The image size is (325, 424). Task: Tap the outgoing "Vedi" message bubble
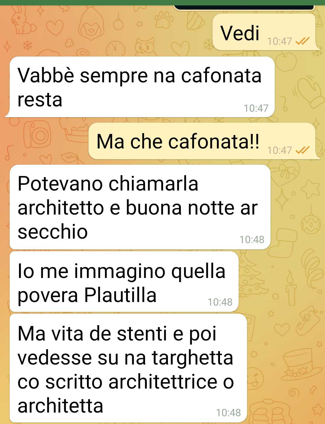(x=264, y=32)
